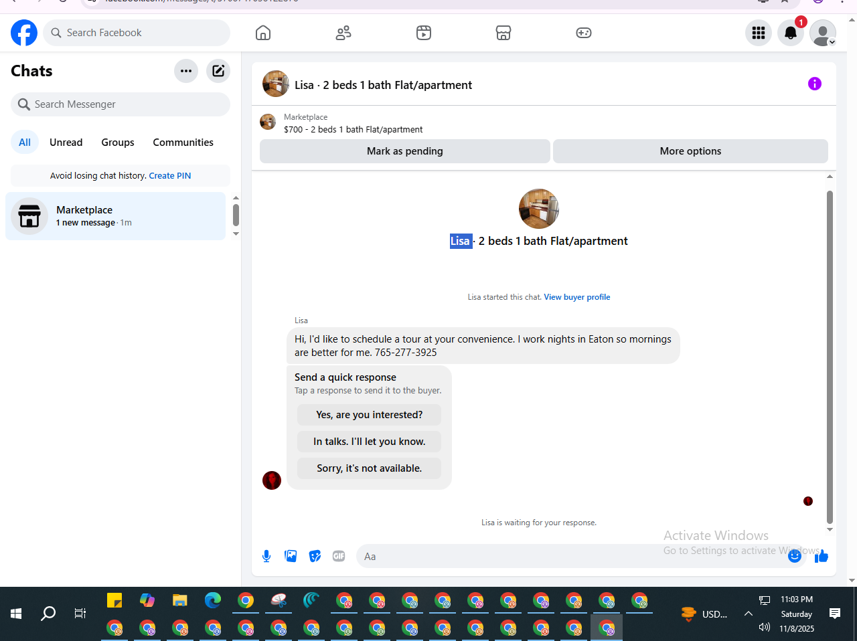Click the USD currency taskbar widget
Viewport: 857px width, 641px height.
[704, 614]
